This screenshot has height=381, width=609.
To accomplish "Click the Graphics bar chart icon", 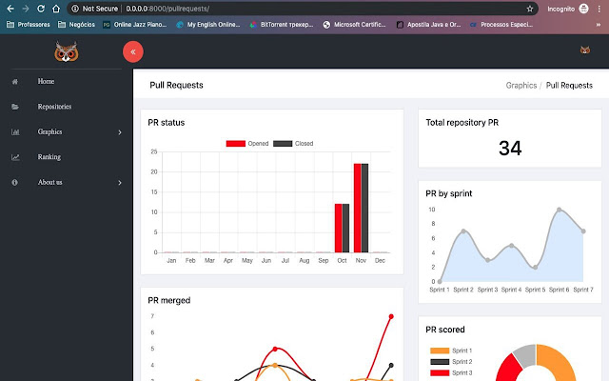I will tap(15, 132).
